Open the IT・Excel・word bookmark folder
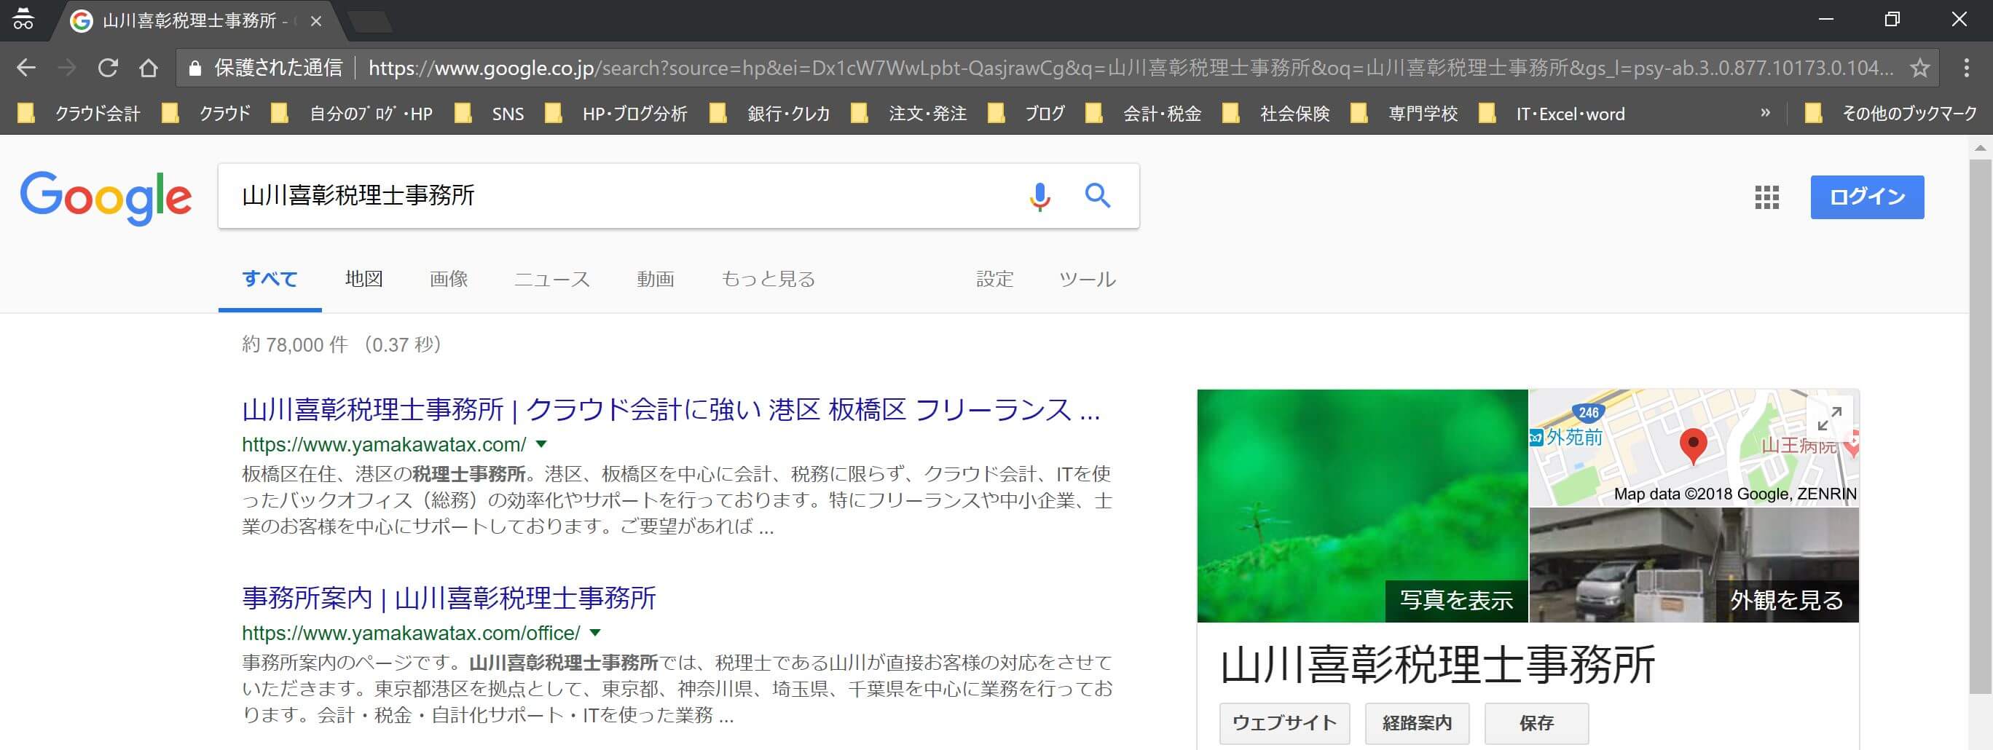Image resolution: width=1993 pixels, height=750 pixels. tap(1552, 114)
